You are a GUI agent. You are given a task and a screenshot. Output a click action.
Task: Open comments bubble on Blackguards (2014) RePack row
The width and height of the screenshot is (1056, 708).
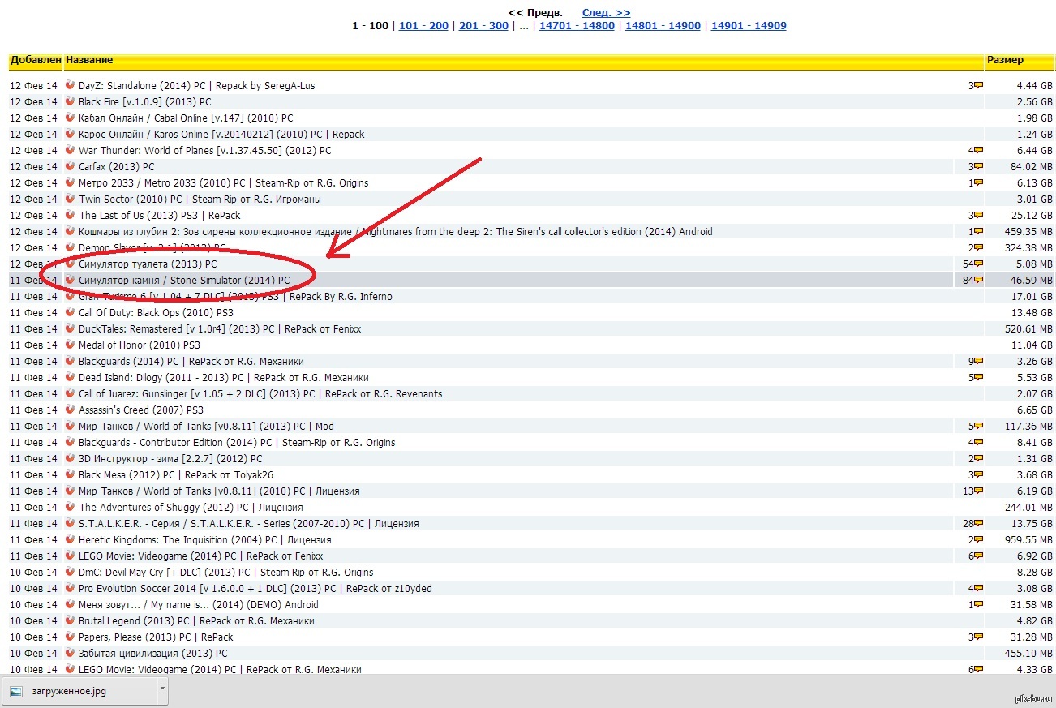point(978,362)
